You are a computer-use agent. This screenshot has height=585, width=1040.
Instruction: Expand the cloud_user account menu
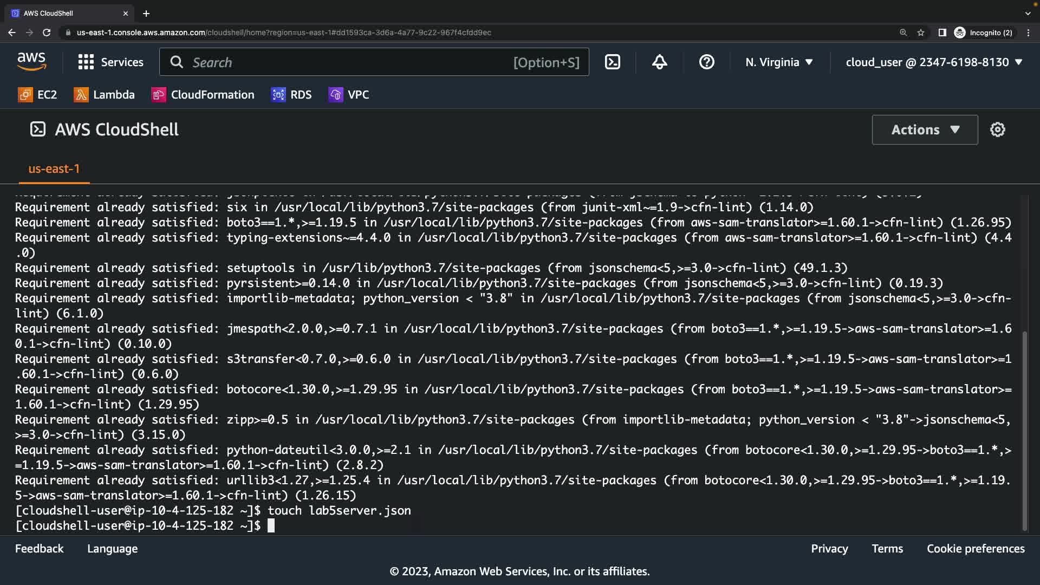[934, 62]
